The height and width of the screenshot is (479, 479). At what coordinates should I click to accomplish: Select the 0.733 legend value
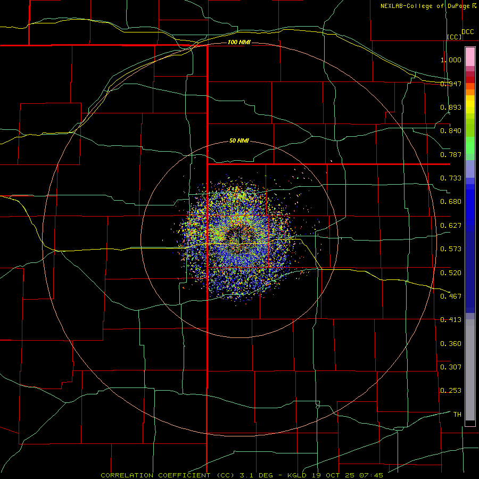(451, 178)
